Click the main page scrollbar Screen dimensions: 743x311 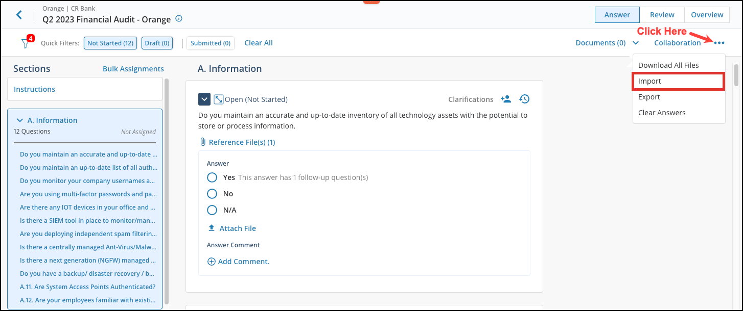click(736, 75)
